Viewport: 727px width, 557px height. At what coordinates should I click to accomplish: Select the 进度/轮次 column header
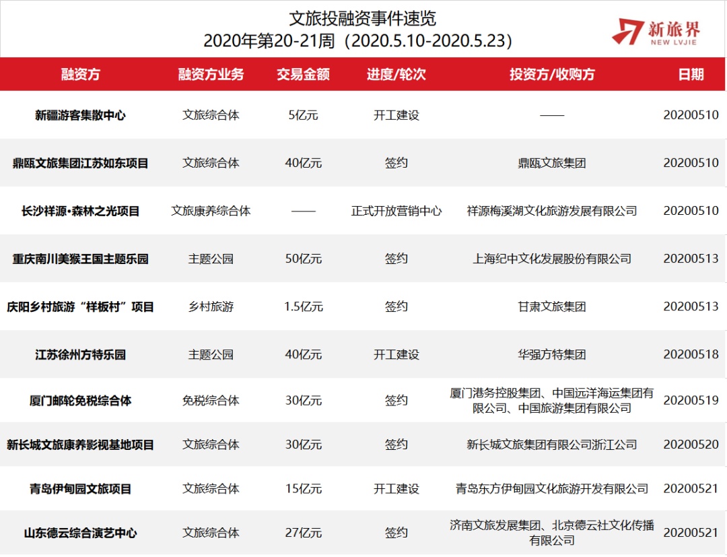(x=396, y=74)
